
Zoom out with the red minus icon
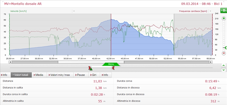(x=224, y=53)
